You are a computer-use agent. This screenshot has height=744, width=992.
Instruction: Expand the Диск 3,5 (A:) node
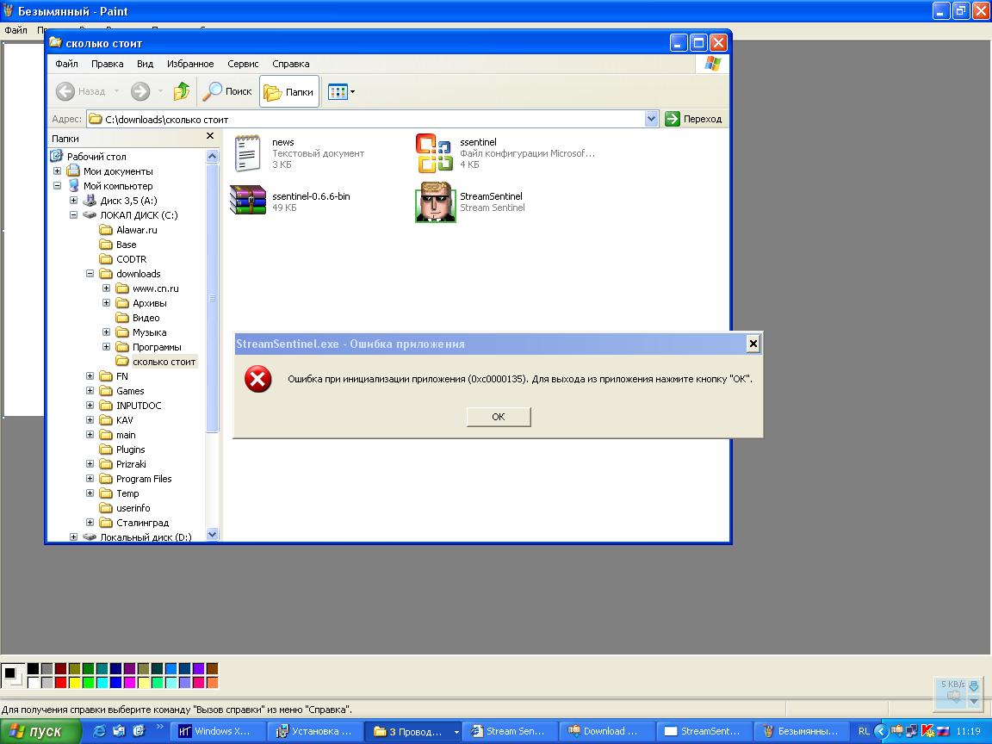point(73,200)
